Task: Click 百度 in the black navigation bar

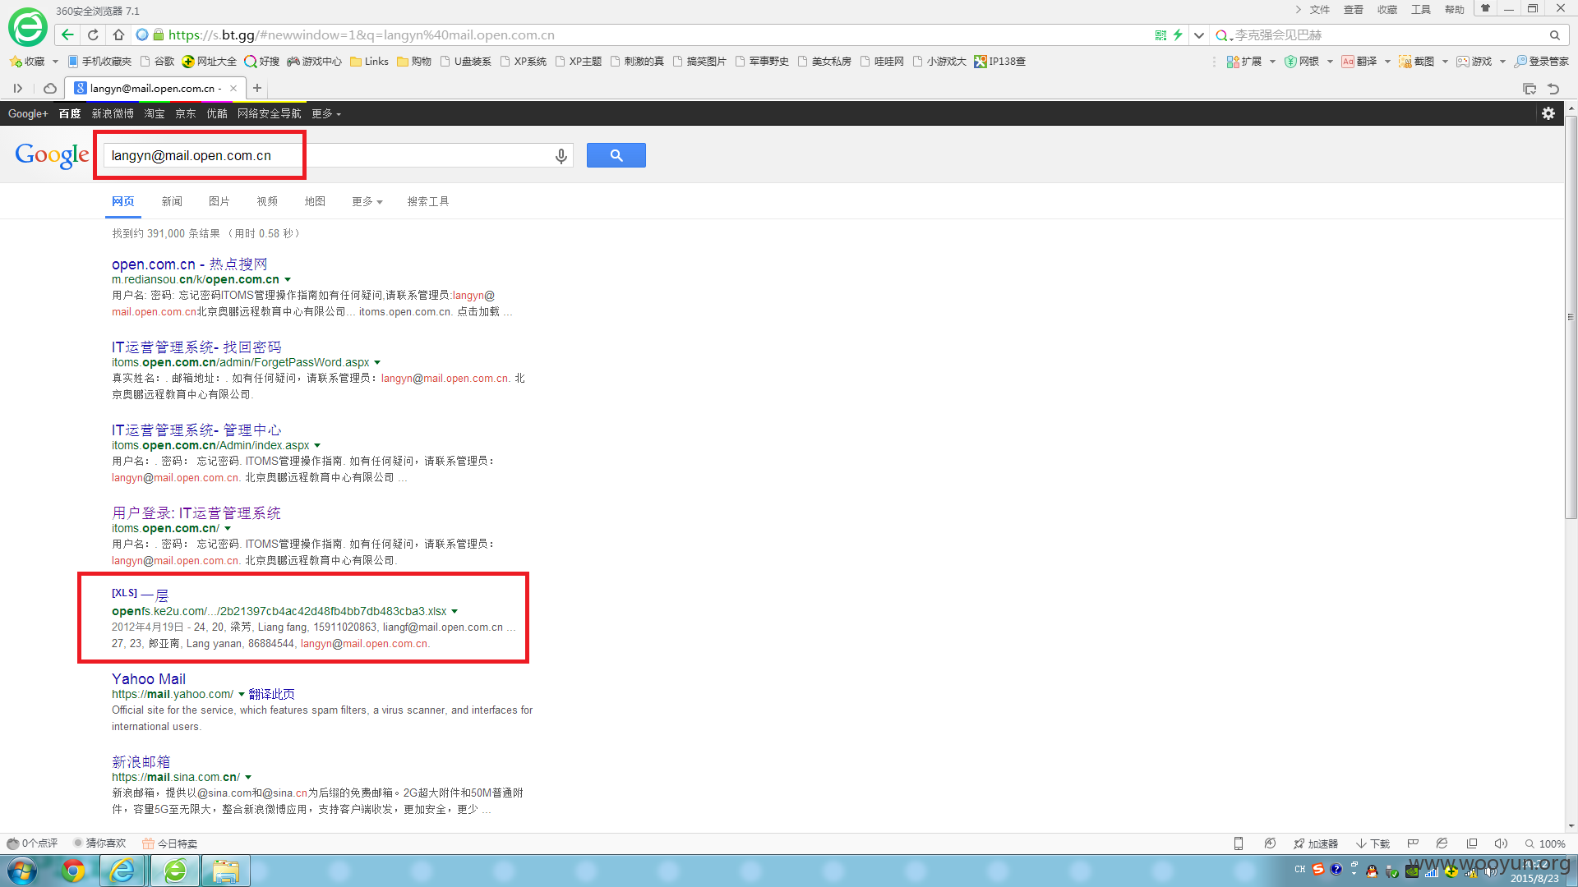Action: click(70, 113)
